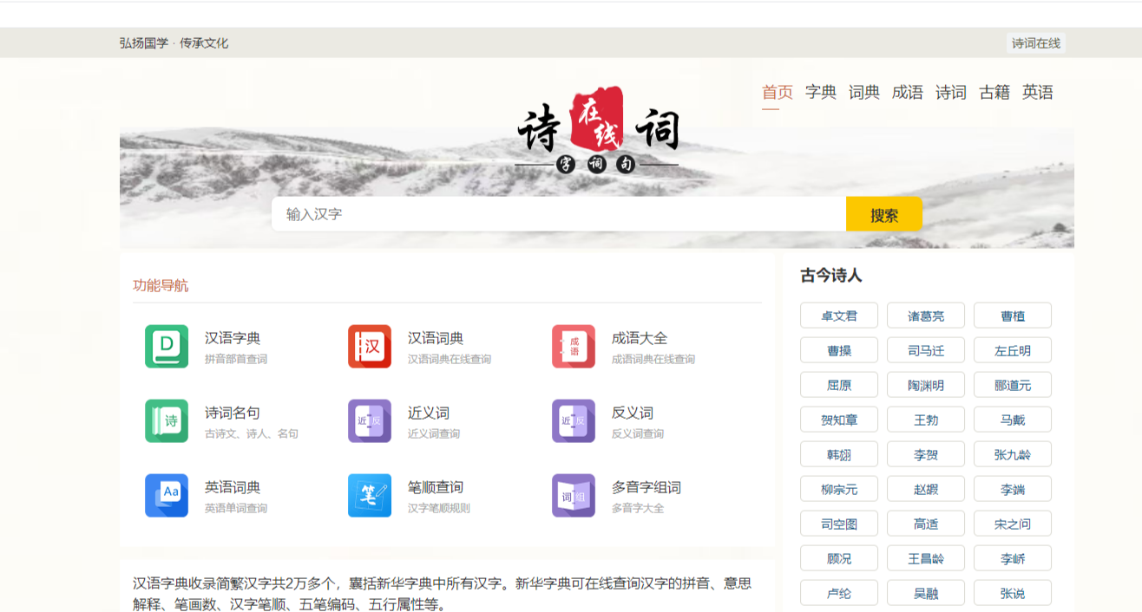Open the 成语 navigation tab

point(907,93)
